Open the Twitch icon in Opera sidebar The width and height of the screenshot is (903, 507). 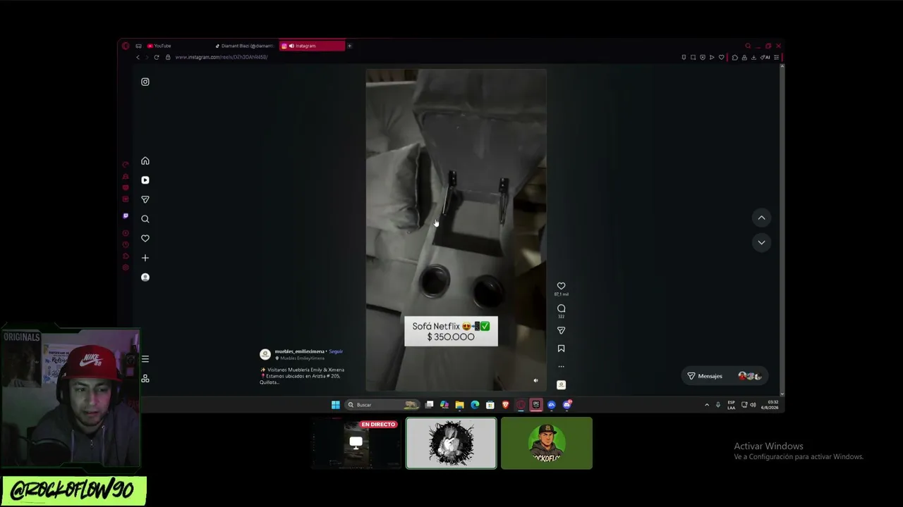pos(126,216)
